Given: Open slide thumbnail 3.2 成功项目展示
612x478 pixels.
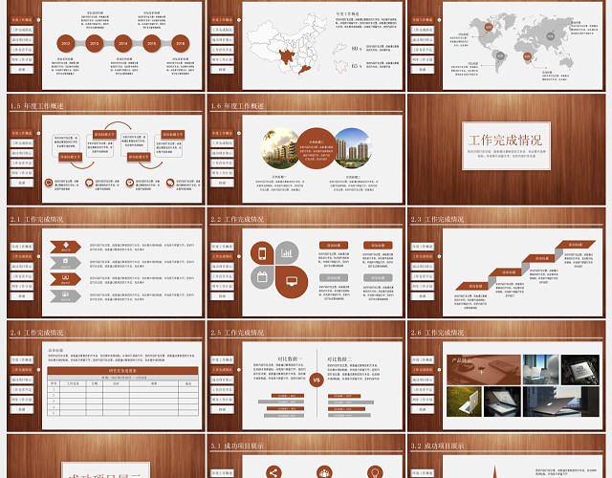Looking at the screenshot, I should (x=506, y=456).
